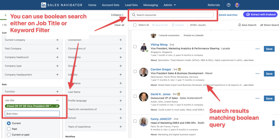
Task: Open more options for Carsten Gregor
Action: point(257,74)
